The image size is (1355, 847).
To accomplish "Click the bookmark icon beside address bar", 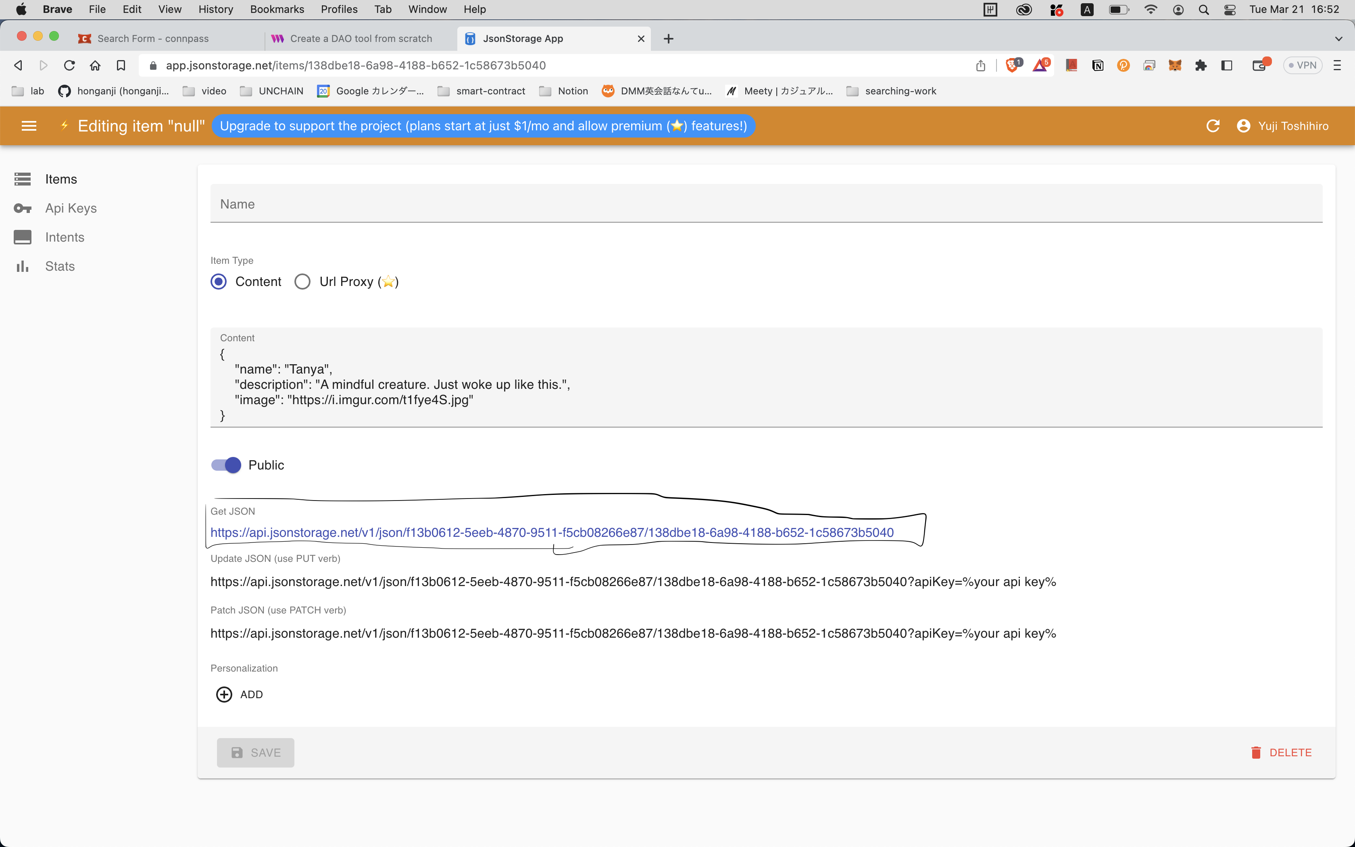I will coord(121,65).
